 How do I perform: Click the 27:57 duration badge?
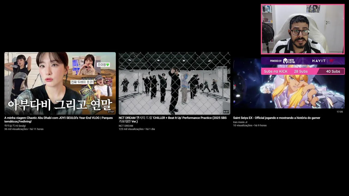point(111,112)
